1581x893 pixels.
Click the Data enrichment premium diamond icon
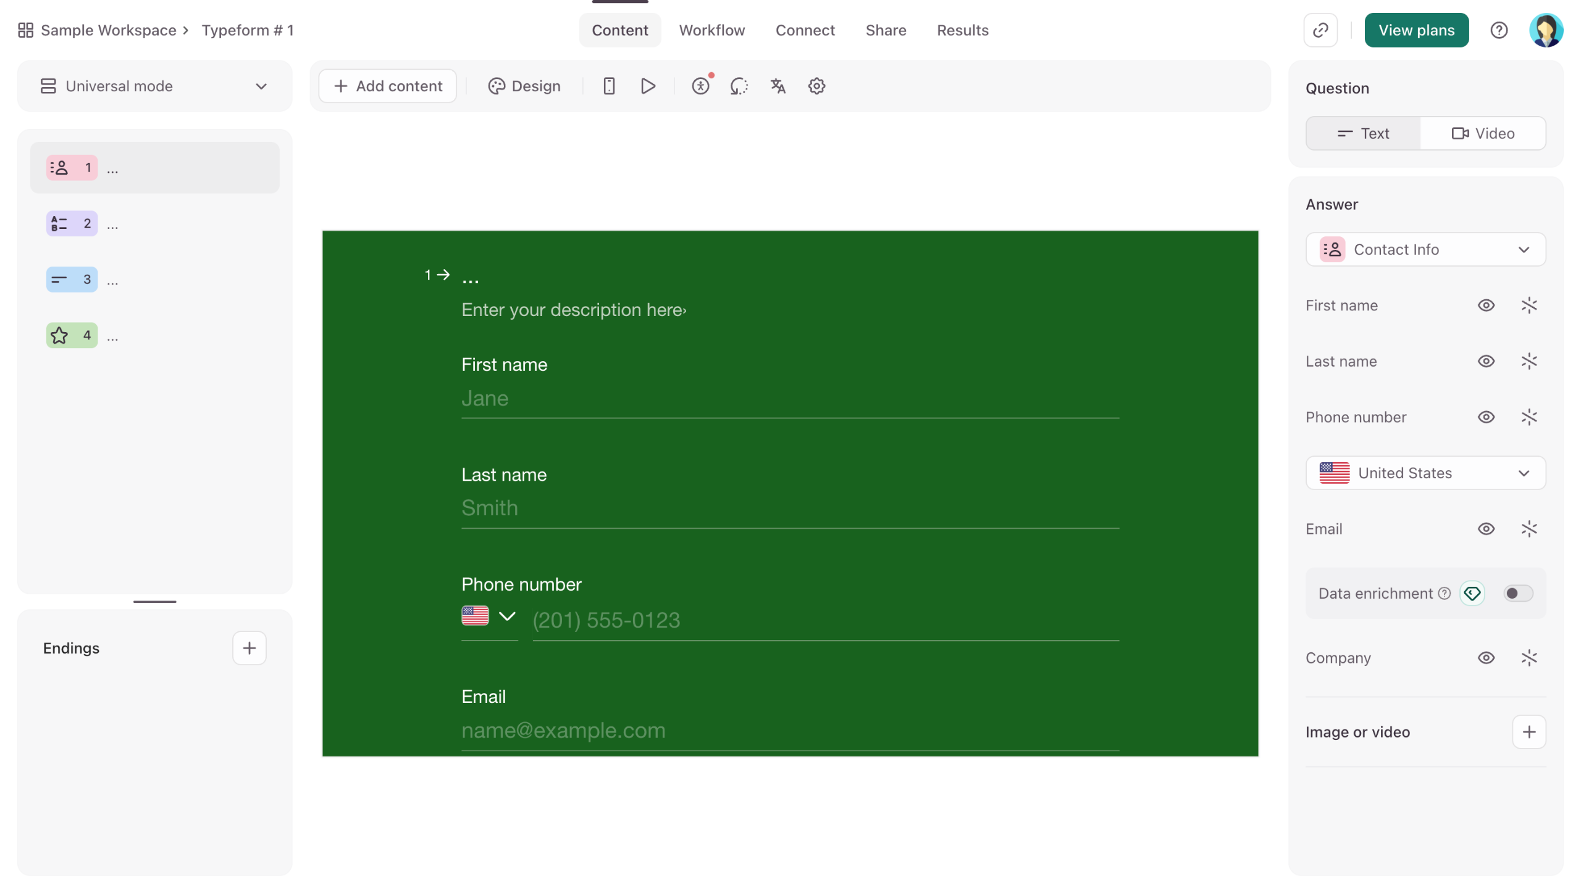click(1472, 593)
